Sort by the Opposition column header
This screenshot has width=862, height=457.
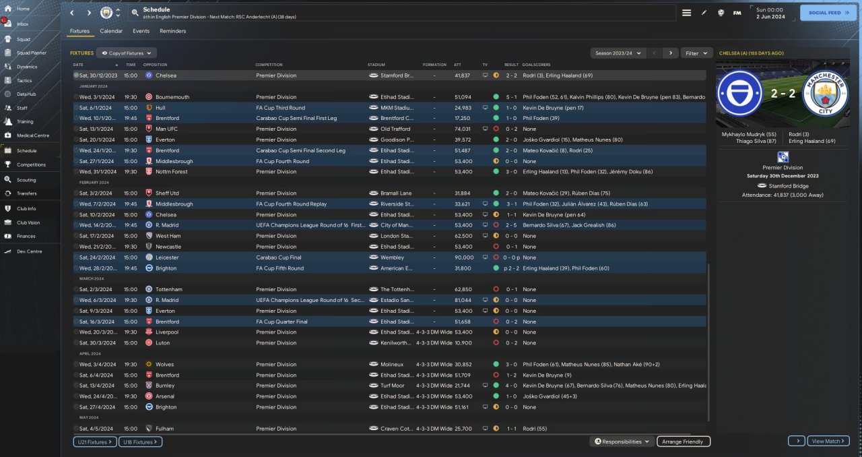[x=156, y=65]
